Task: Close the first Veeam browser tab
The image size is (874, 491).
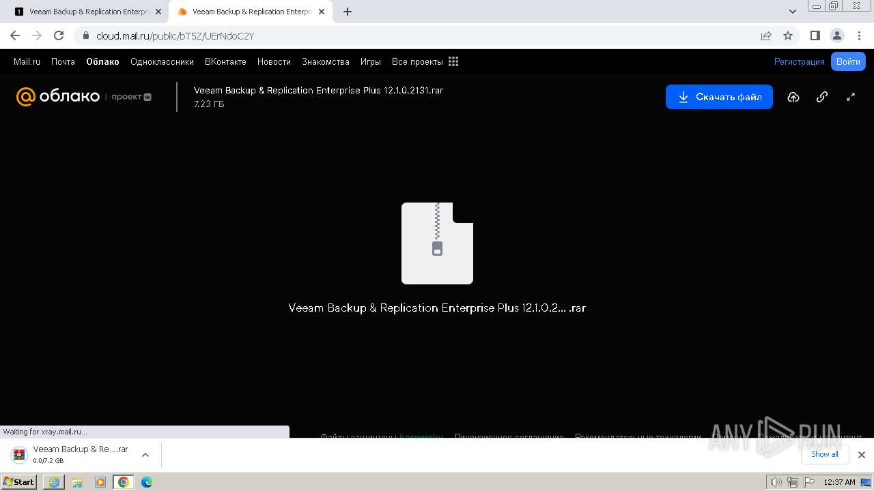Action: tap(158, 12)
